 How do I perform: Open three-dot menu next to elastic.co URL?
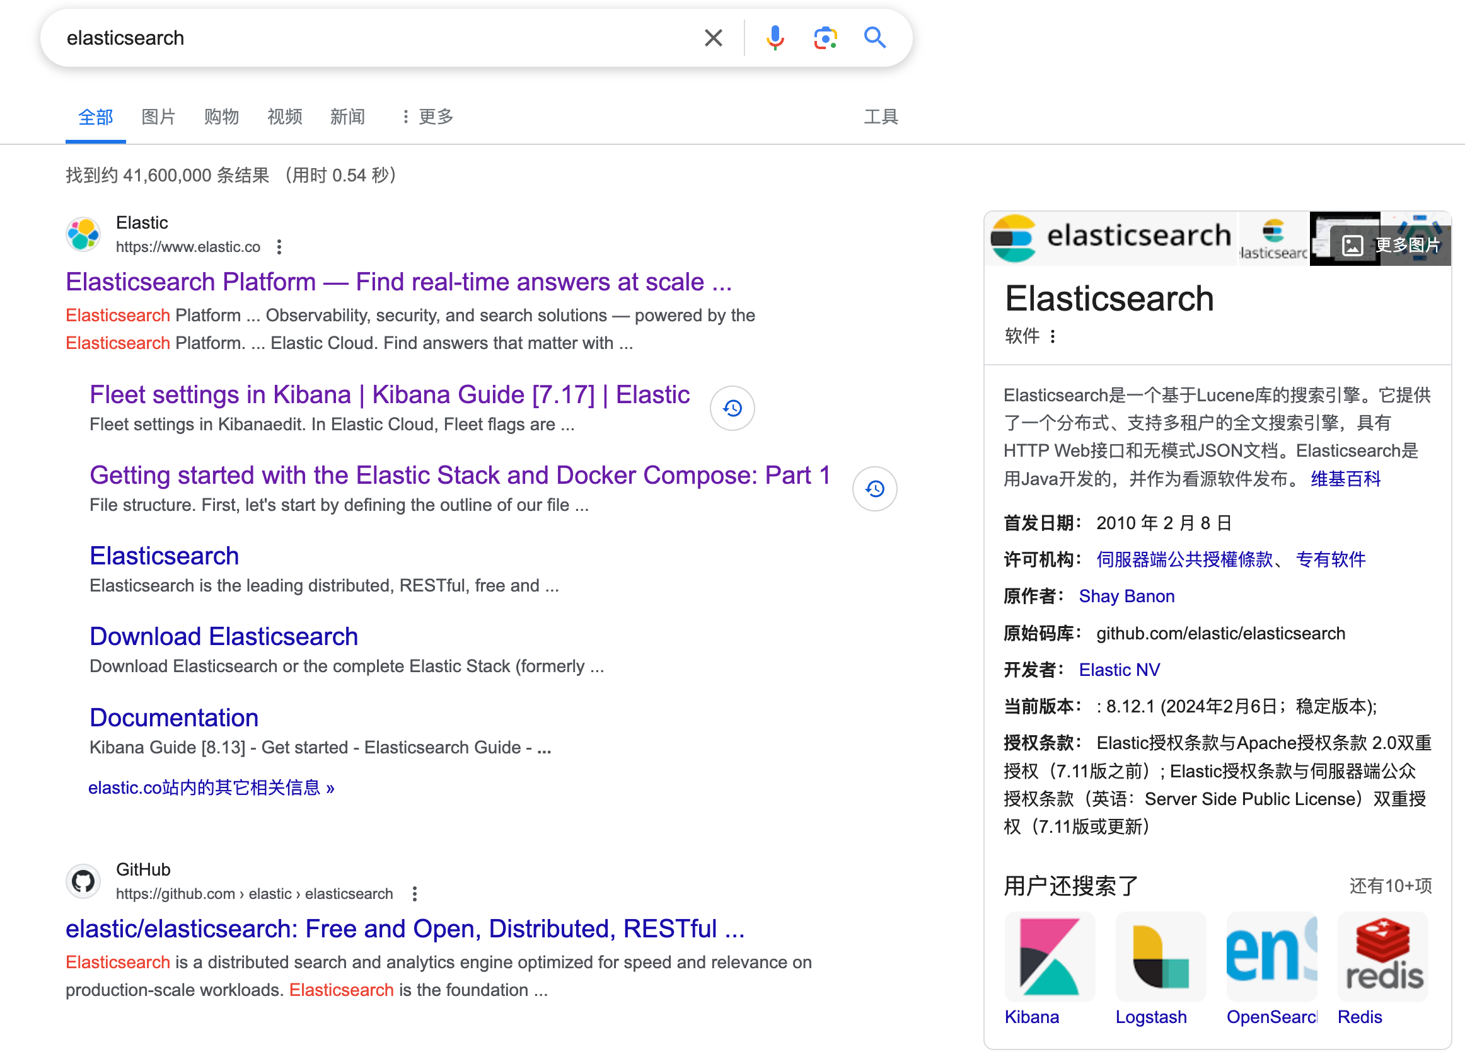tap(279, 246)
